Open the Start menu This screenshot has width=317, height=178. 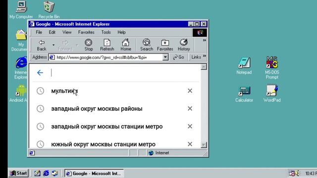coord(18,173)
